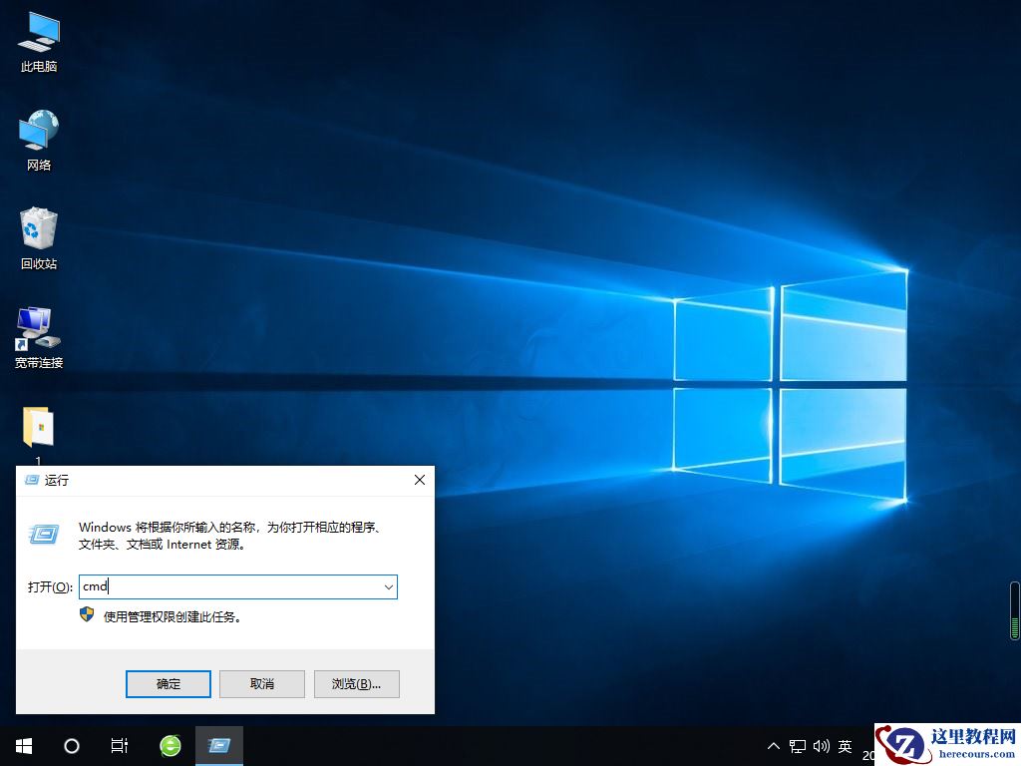Click the network status tray icon
Image resolution: width=1021 pixels, height=766 pixels.
tap(797, 745)
